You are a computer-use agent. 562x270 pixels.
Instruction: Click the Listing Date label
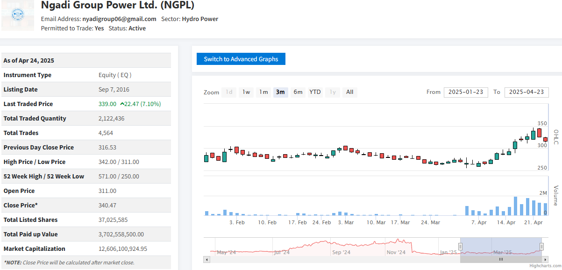point(21,89)
